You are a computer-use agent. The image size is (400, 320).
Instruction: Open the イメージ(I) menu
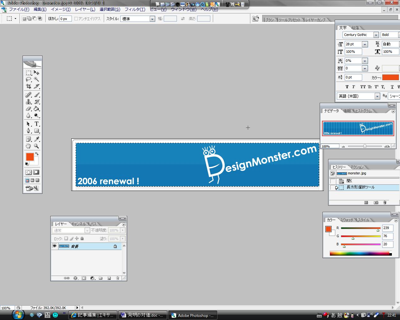(x=61, y=9)
